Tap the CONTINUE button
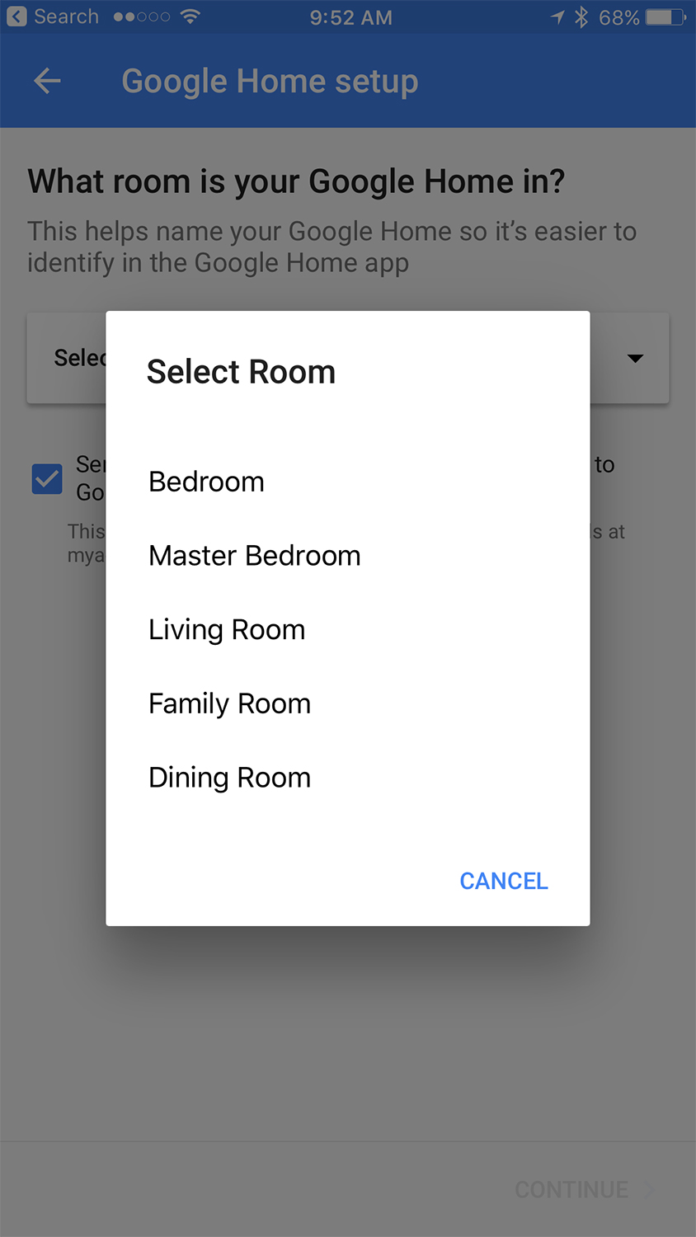The height and width of the screenshot is (1237, 696). click(571, 1189)
